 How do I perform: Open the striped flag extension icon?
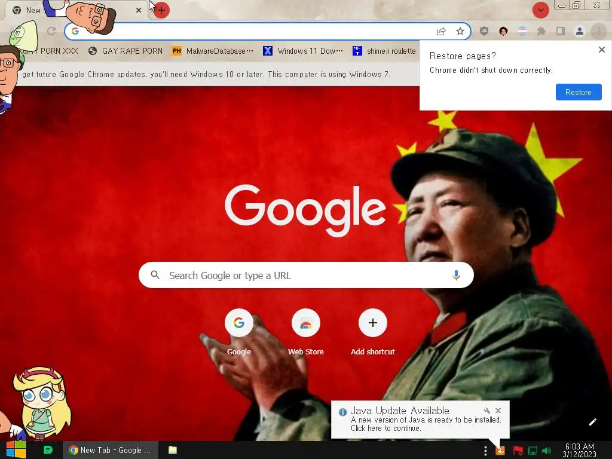click(522, 31)
